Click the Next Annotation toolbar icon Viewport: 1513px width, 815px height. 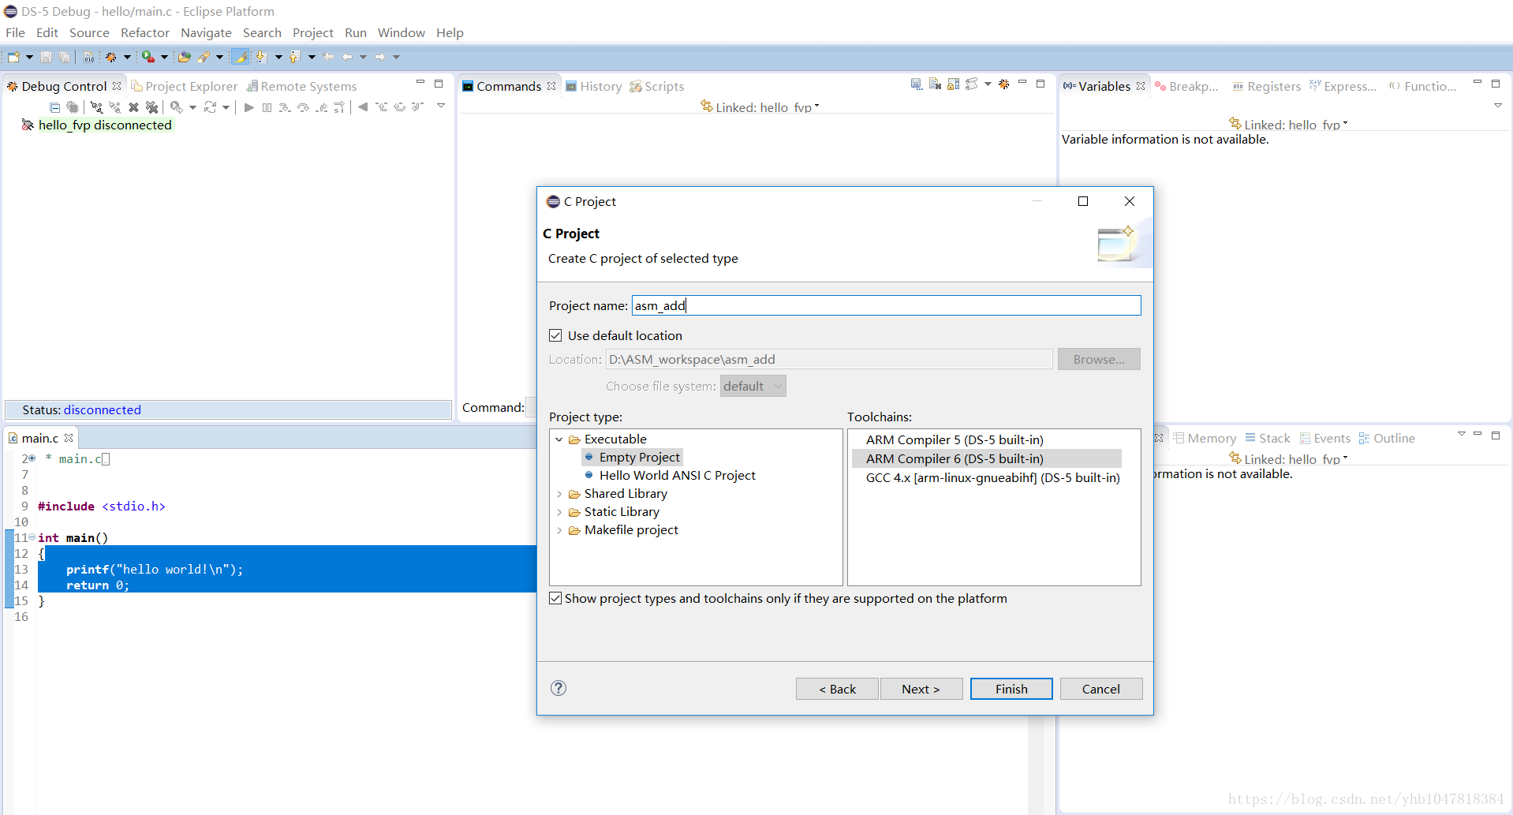pyautogui.click(x=261, y=57)
